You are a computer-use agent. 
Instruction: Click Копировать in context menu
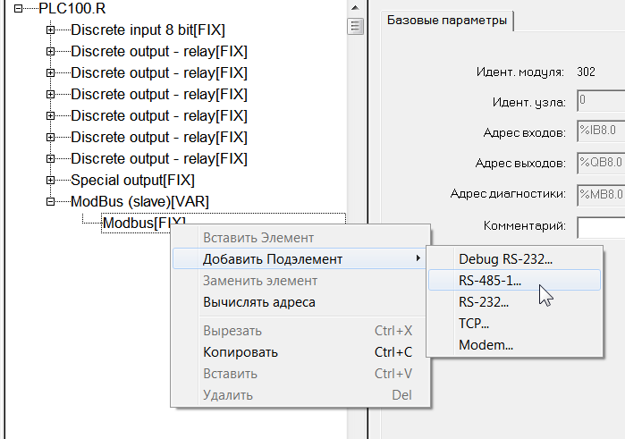(240, 351)
